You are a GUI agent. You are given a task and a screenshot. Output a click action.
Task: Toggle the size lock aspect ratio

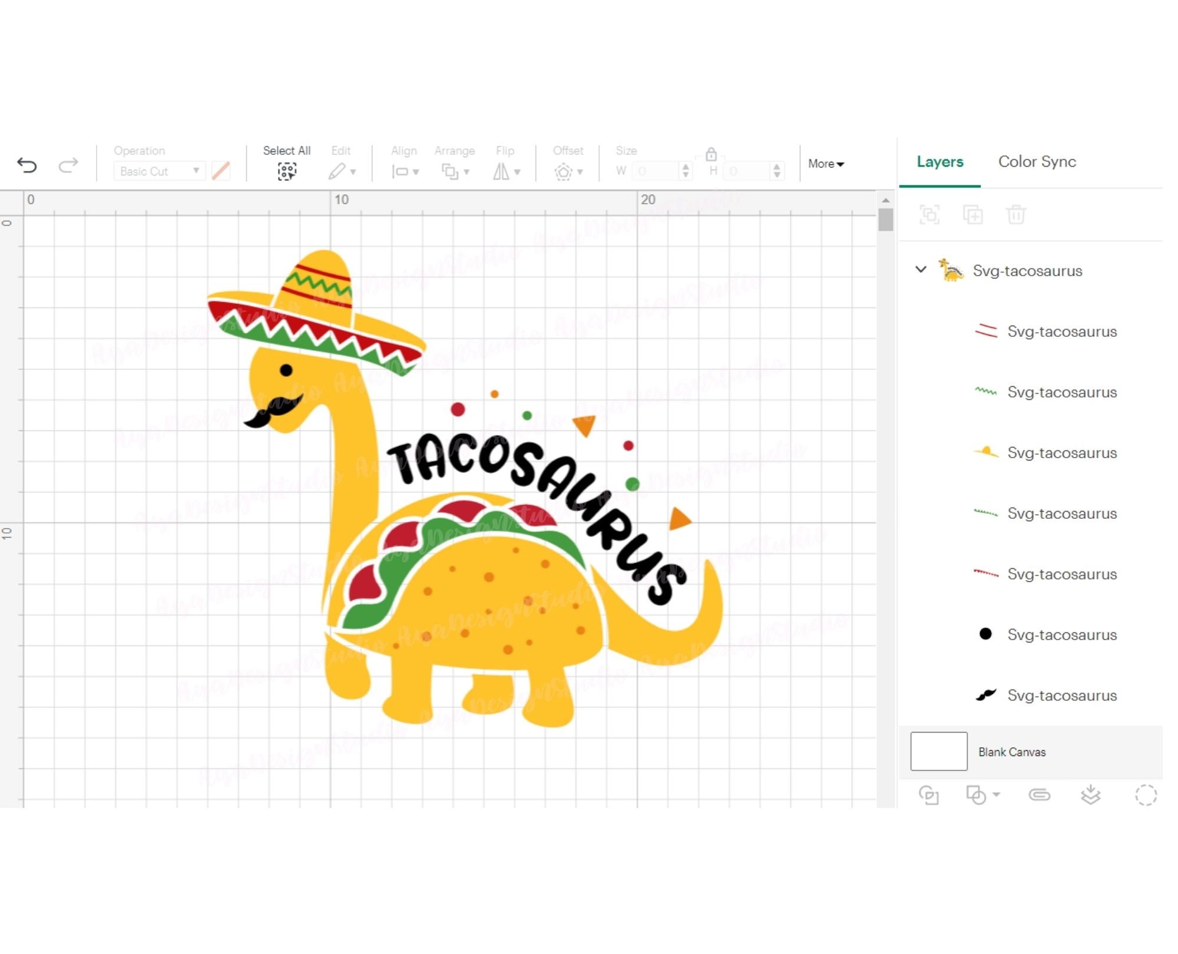[711, 155]
